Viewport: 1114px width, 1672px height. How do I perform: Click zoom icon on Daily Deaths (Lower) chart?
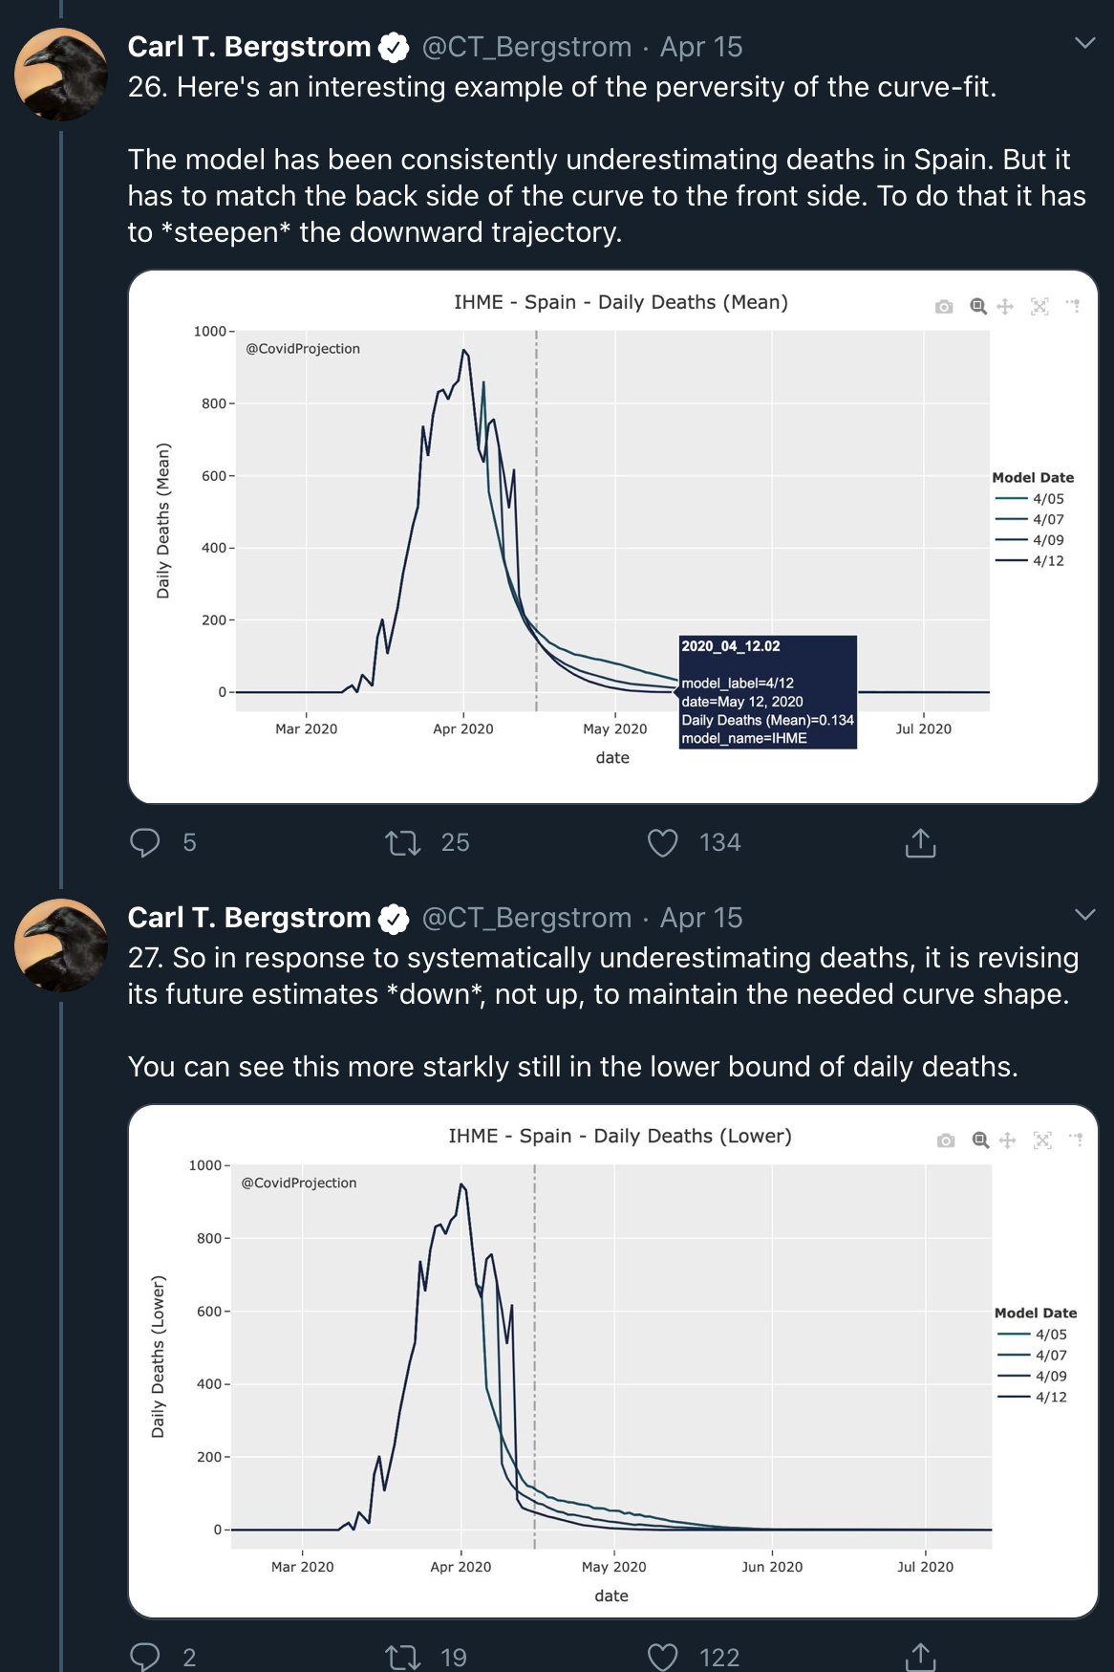(x=980, y=1140)
